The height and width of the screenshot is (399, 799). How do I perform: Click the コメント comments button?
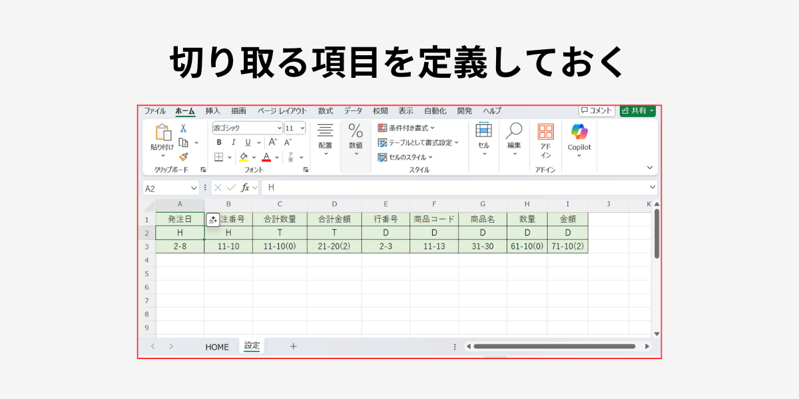596,111
